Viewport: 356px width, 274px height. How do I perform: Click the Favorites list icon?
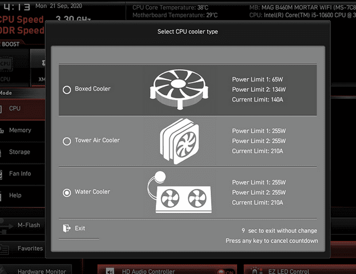tap(4, 249)
